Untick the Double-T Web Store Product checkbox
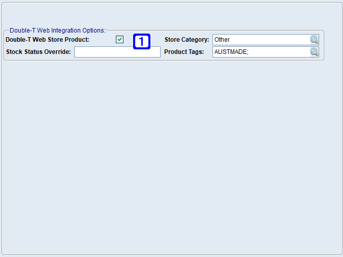This screenshot has width=343, height=257. [x=120, y=40]
